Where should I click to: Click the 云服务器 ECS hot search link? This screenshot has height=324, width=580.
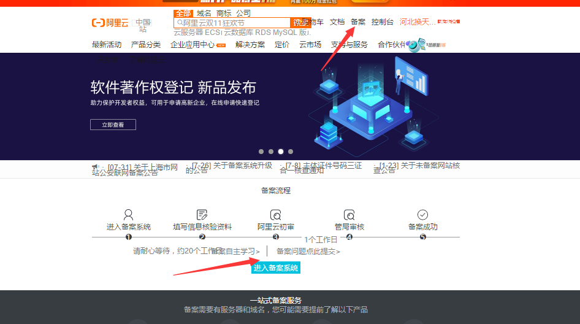(197, 33)
